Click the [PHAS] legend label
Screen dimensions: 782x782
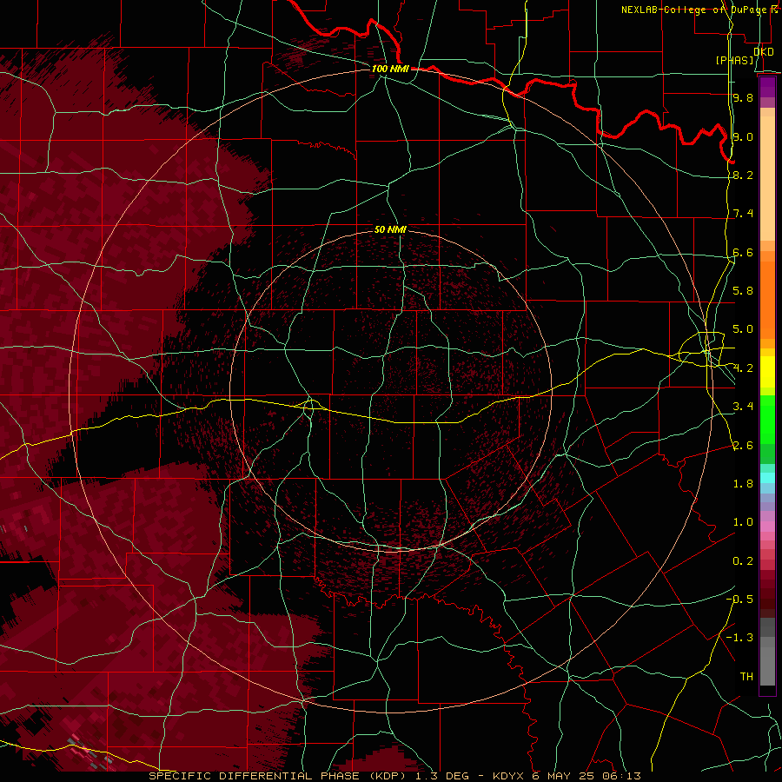pos(734,60)
